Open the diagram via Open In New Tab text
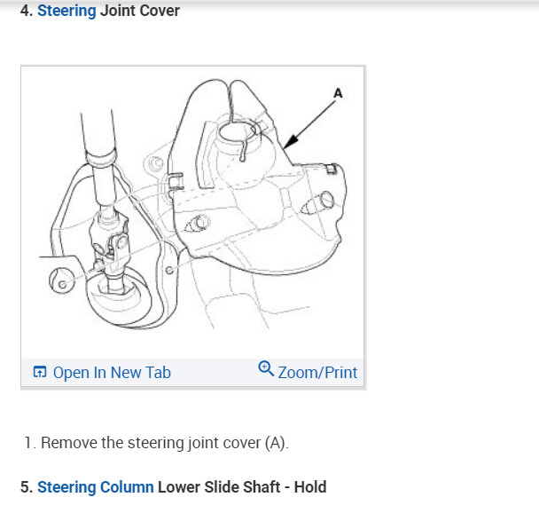Viewport: 539px width, 521px height. (x=112, y=373)
